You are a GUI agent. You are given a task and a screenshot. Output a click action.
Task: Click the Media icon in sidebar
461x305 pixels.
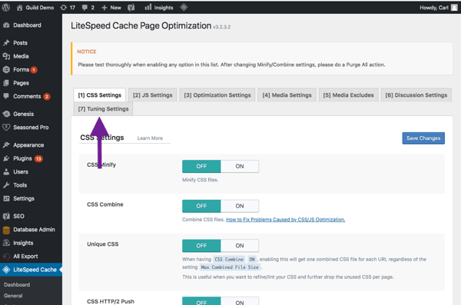pyautogui.click(x=6, y=56)
